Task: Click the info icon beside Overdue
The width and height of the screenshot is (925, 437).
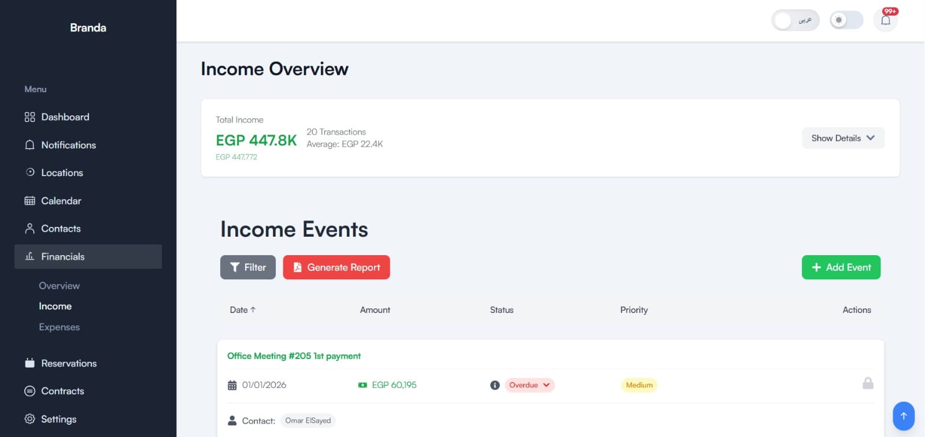Action: [x=495, y=385]
